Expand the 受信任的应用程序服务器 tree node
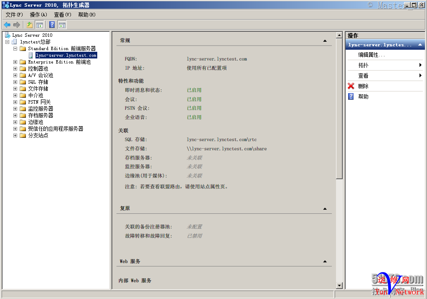Screen dimensions: 427x299 (x=15, y=129)
